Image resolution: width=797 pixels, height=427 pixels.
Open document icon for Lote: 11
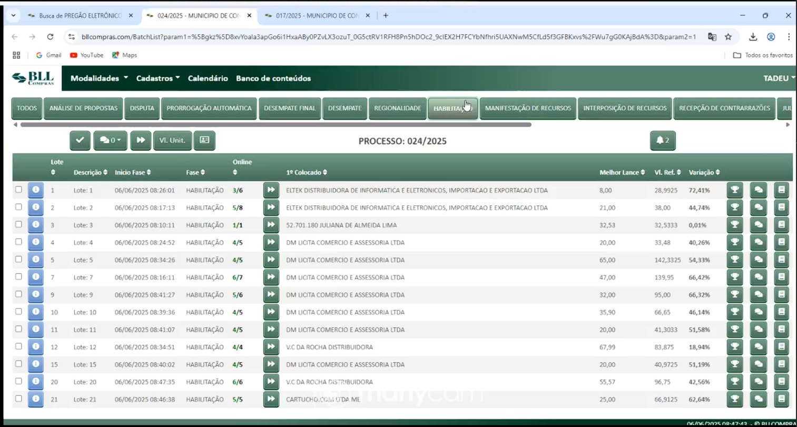[782, 330]
